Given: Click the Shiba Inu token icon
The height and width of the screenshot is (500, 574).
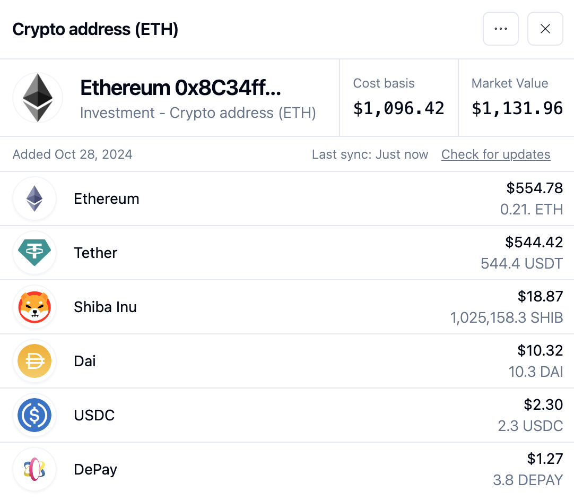Looking at the screenshot, I should click(34, 307).
